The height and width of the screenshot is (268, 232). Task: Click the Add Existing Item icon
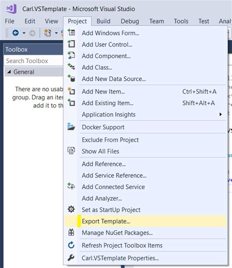(x=71, y=102)
